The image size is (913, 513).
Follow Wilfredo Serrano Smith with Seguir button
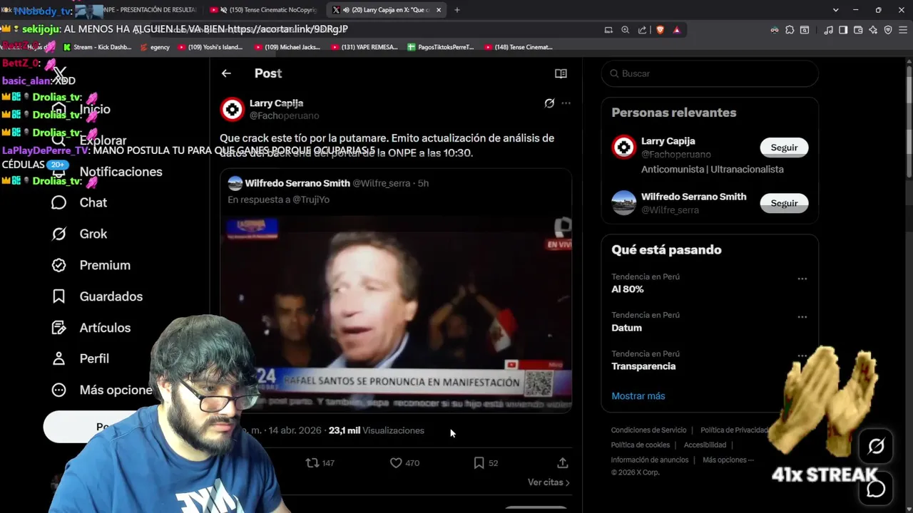(x=784, y=203)
